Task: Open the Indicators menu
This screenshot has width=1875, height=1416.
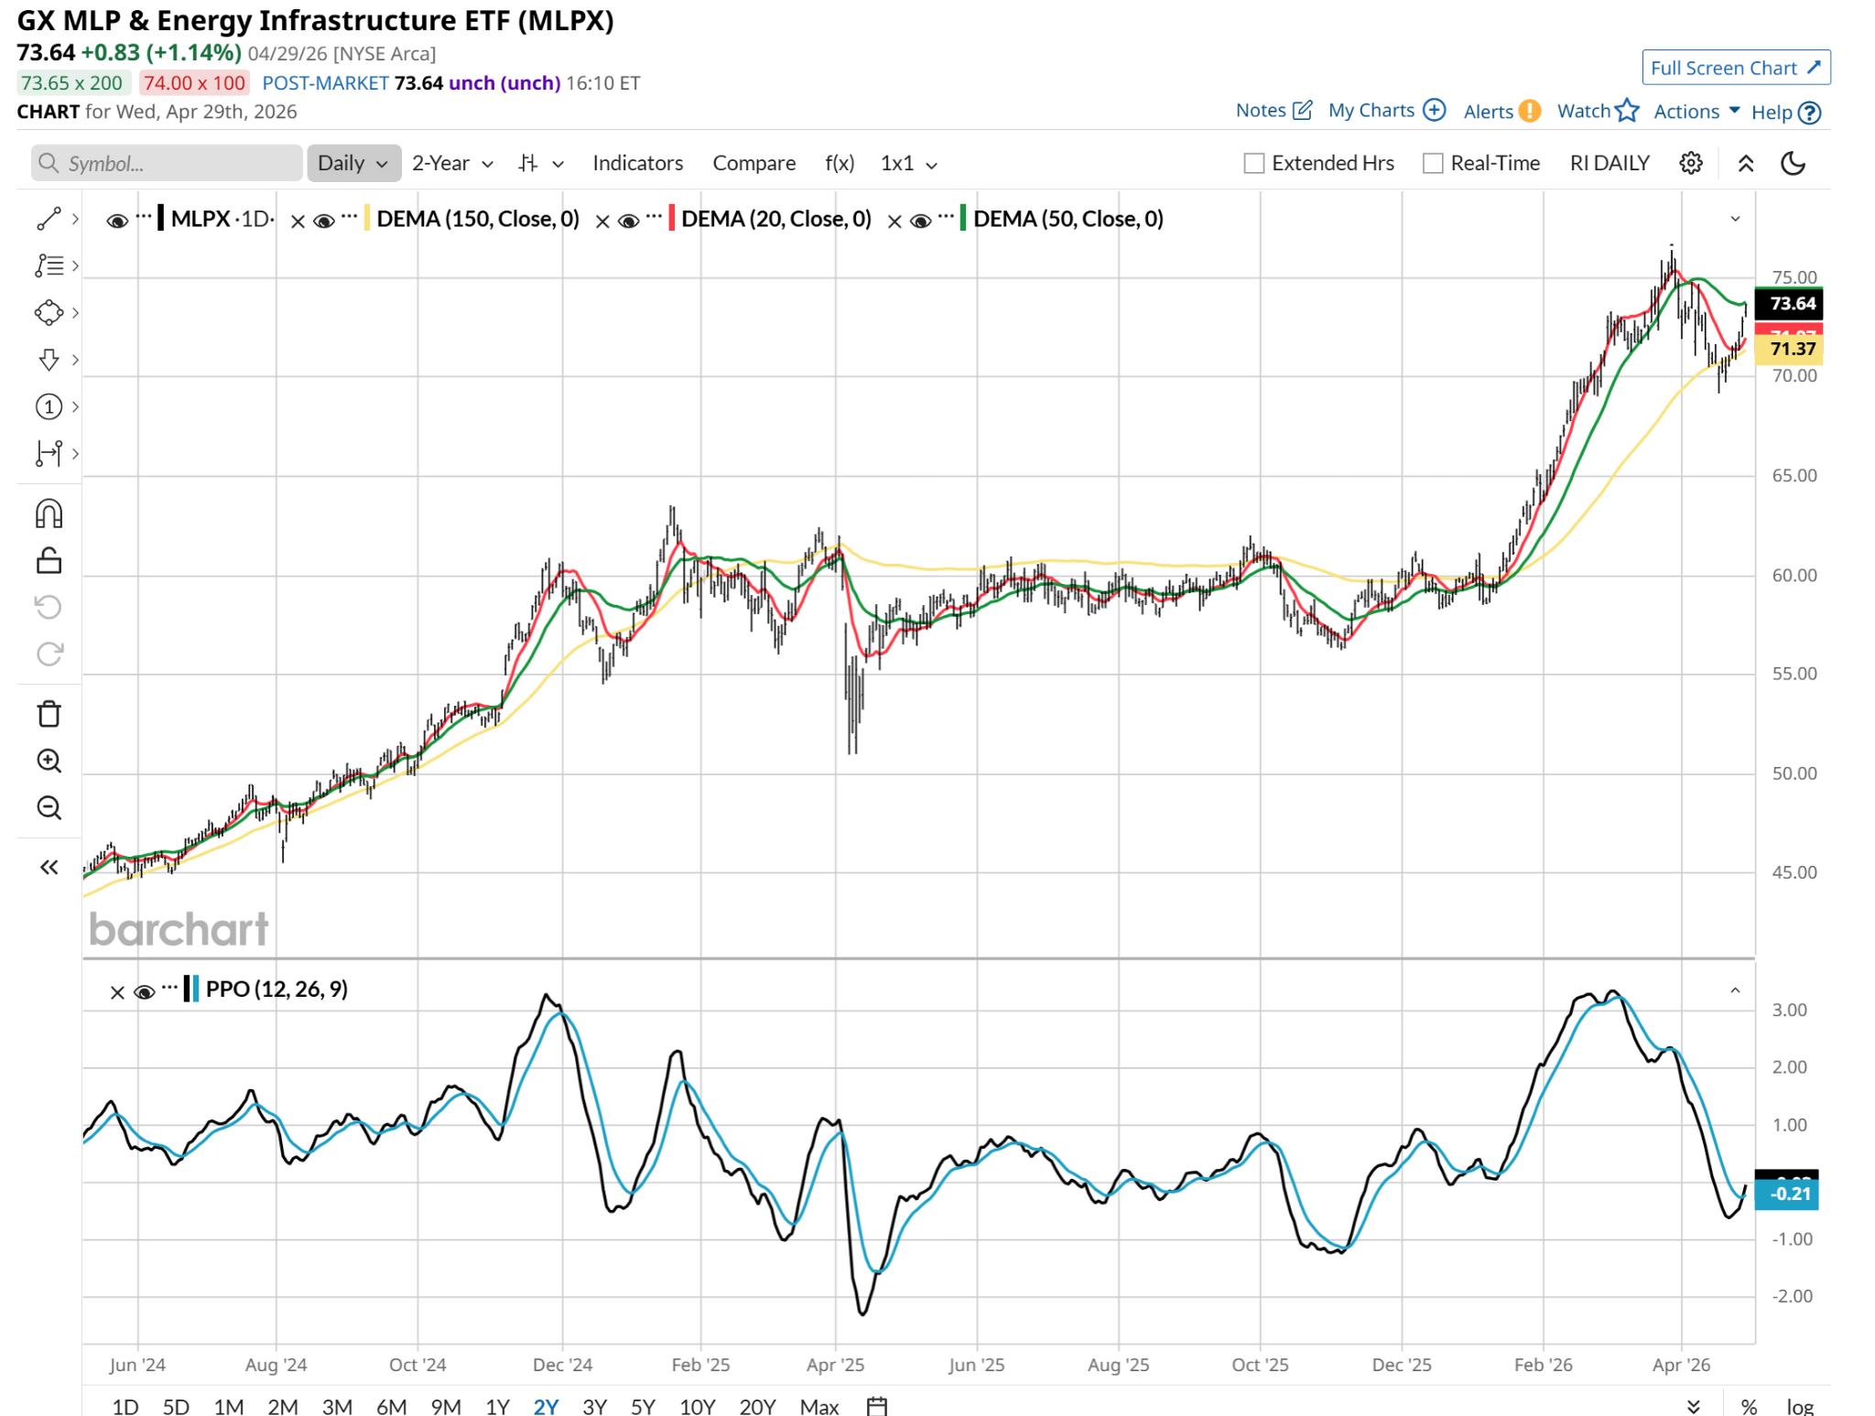Action: click(x=637, y=163)
